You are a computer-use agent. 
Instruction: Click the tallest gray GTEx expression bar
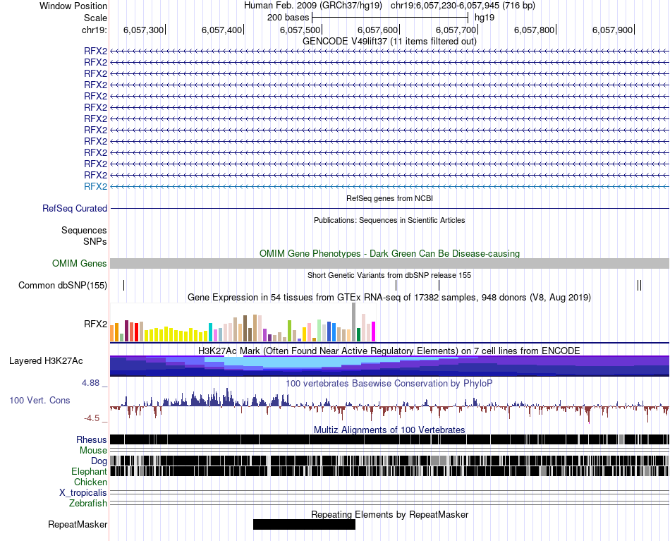353,322
